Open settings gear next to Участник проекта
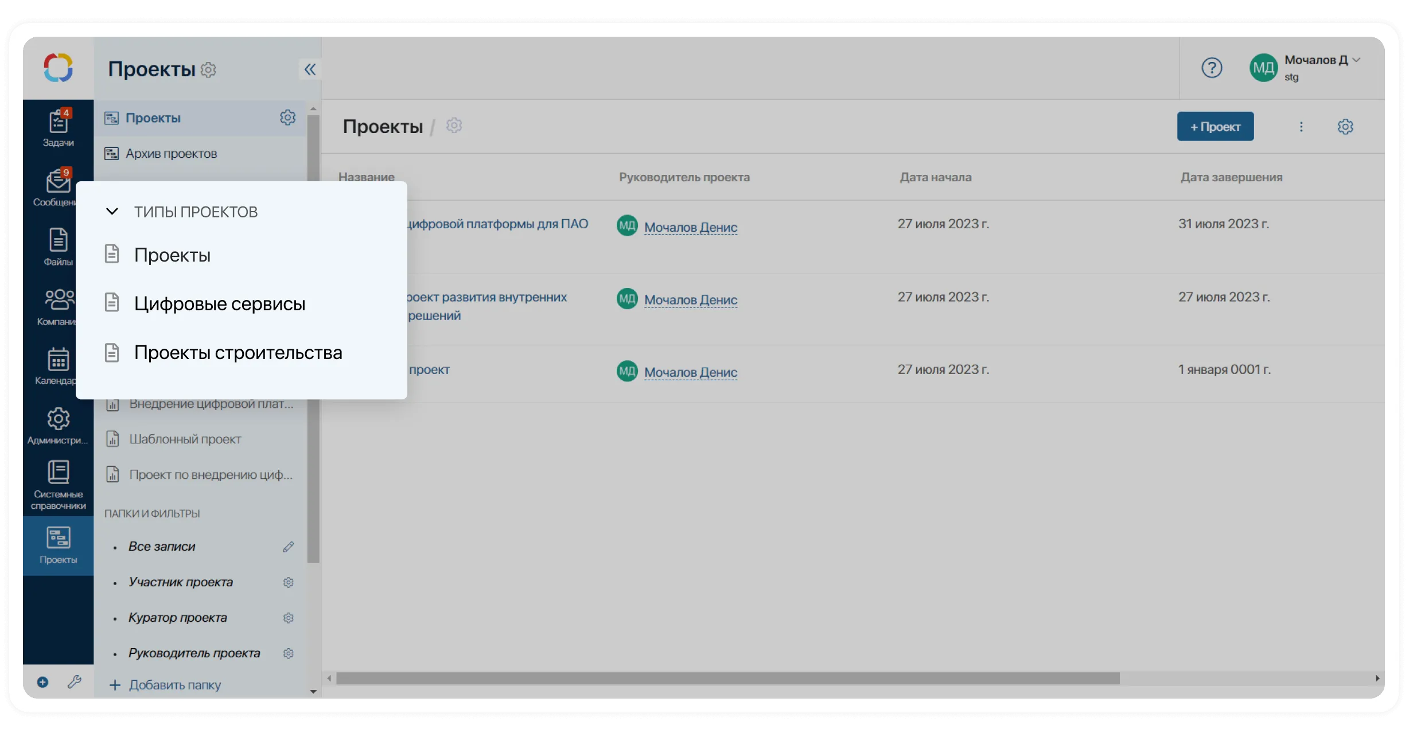The width and height of the screenshot is (1409, 733). click(288, 582)
